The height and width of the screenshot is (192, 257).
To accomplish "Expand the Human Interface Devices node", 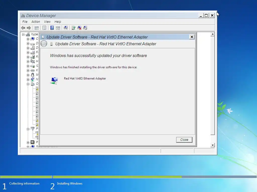I will click(x=28, y=61).
